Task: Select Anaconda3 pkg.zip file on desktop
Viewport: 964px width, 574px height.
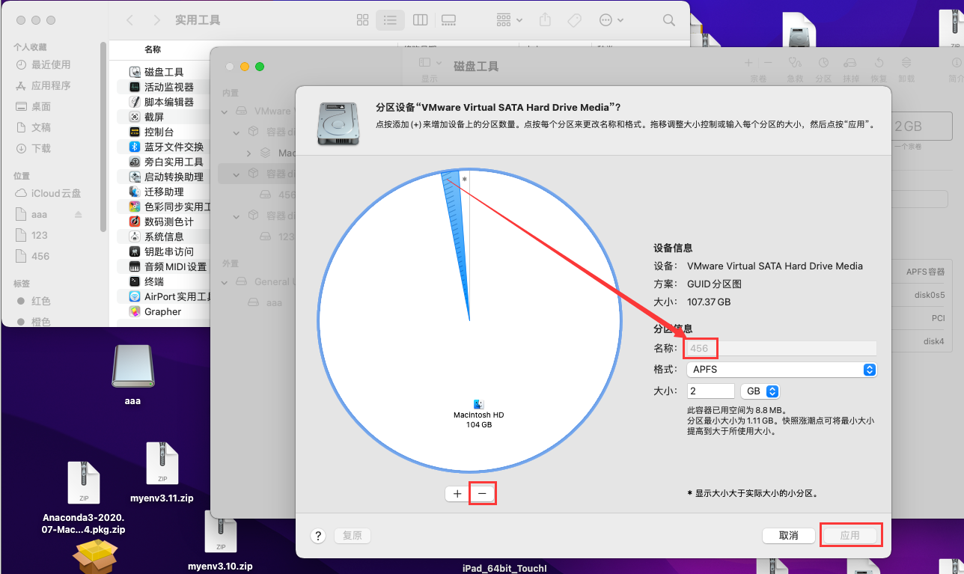Action: (83, 498)
